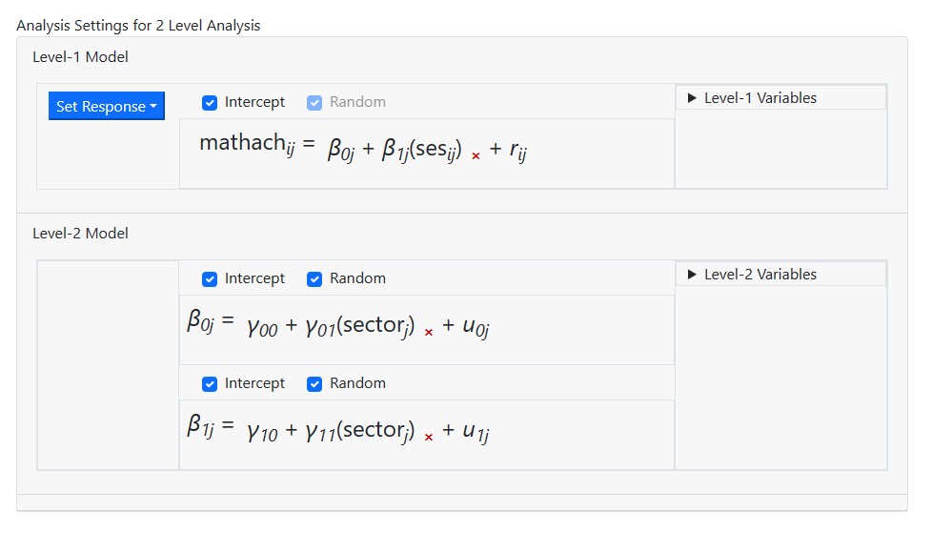932x533 pixels.
Task: Uncheck Intercept for β1j equation
Action: coord(210,383)
